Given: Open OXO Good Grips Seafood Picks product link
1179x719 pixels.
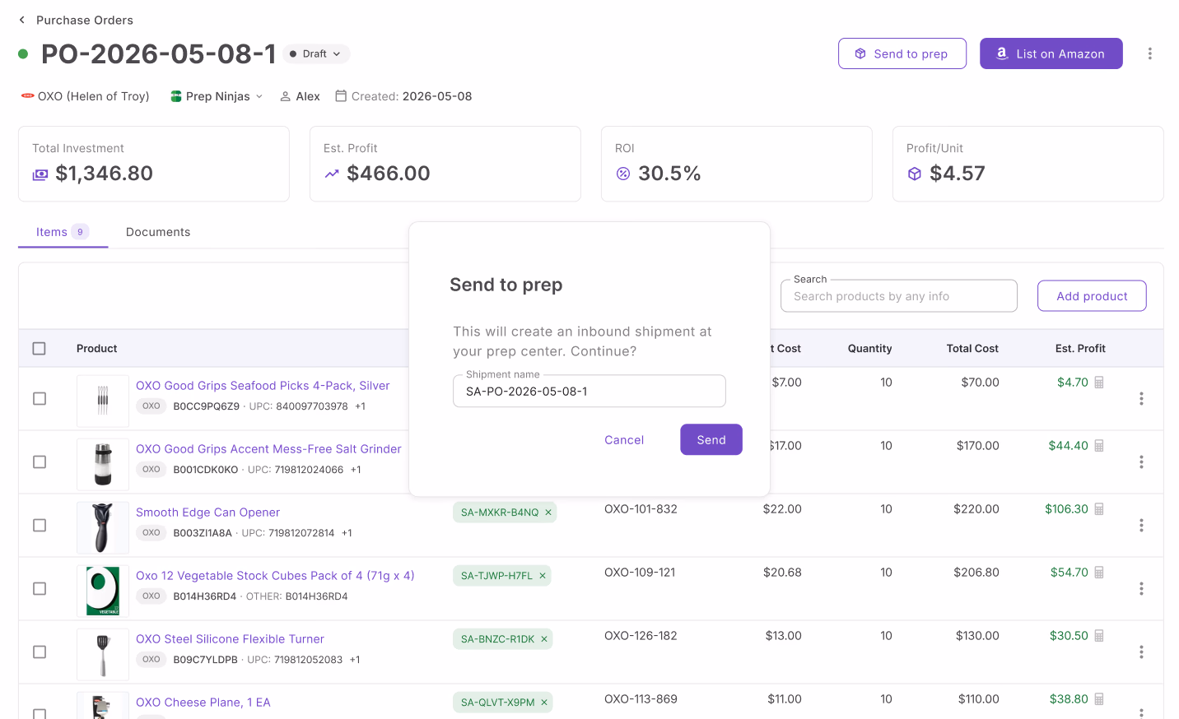Looking at the screenshot, I should [x=263, y=386].
